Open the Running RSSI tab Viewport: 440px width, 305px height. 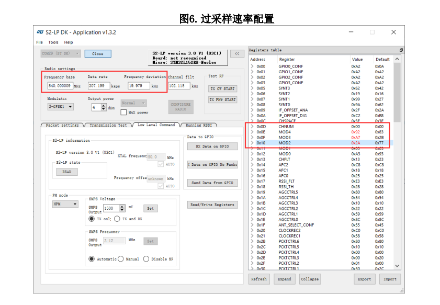[x=199, y=125]
